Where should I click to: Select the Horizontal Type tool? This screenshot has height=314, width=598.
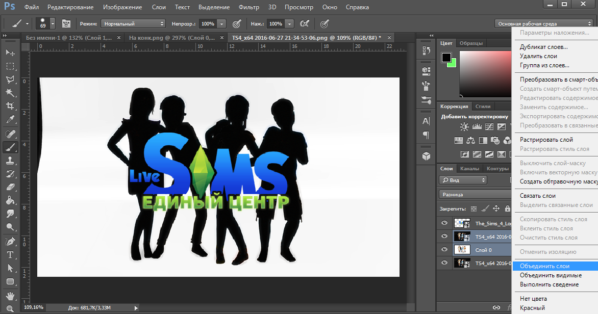click(10, 255)
